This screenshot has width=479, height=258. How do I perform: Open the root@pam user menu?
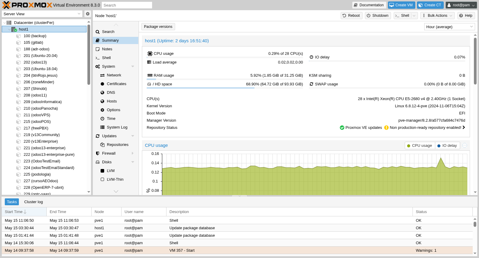point(461,5)
